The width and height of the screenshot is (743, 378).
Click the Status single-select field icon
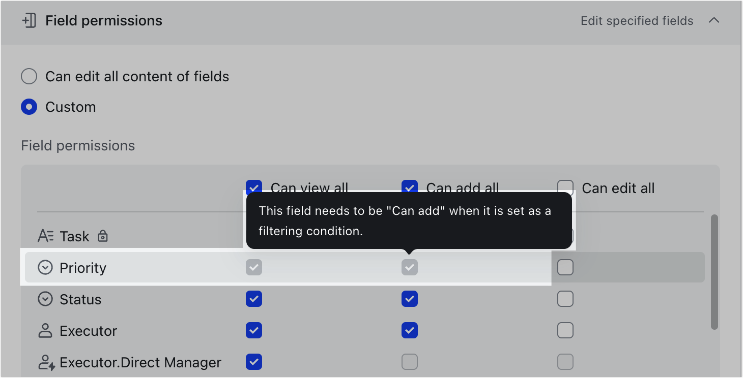pos(45,299)
